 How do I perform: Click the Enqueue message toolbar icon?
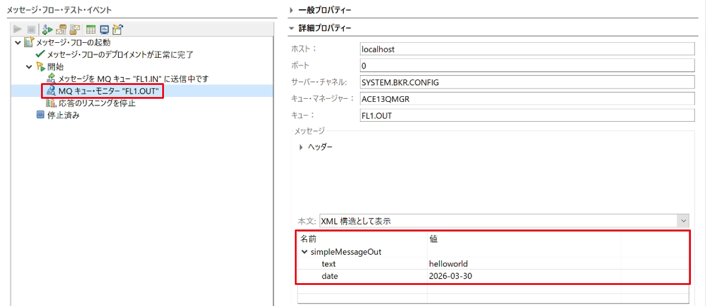click(x=61, y=30)
